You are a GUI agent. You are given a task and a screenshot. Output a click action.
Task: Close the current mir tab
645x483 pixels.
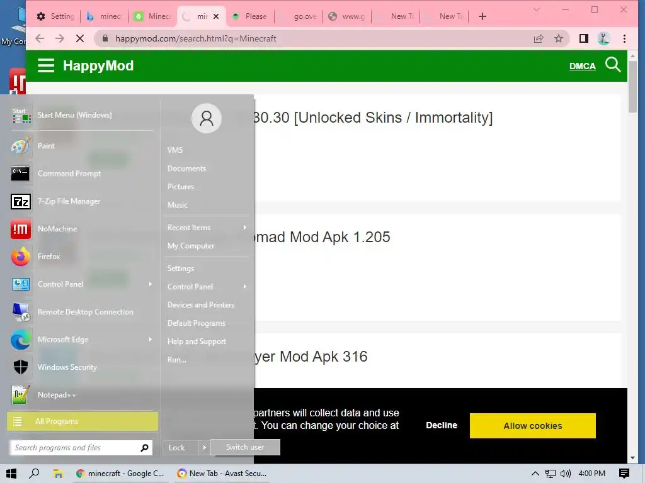point(216,16)
